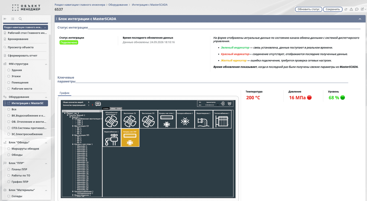The width and height of the screenshot is (367, 201).
Task: Select the Помещения radio item
Action: [x=9, y=82]
